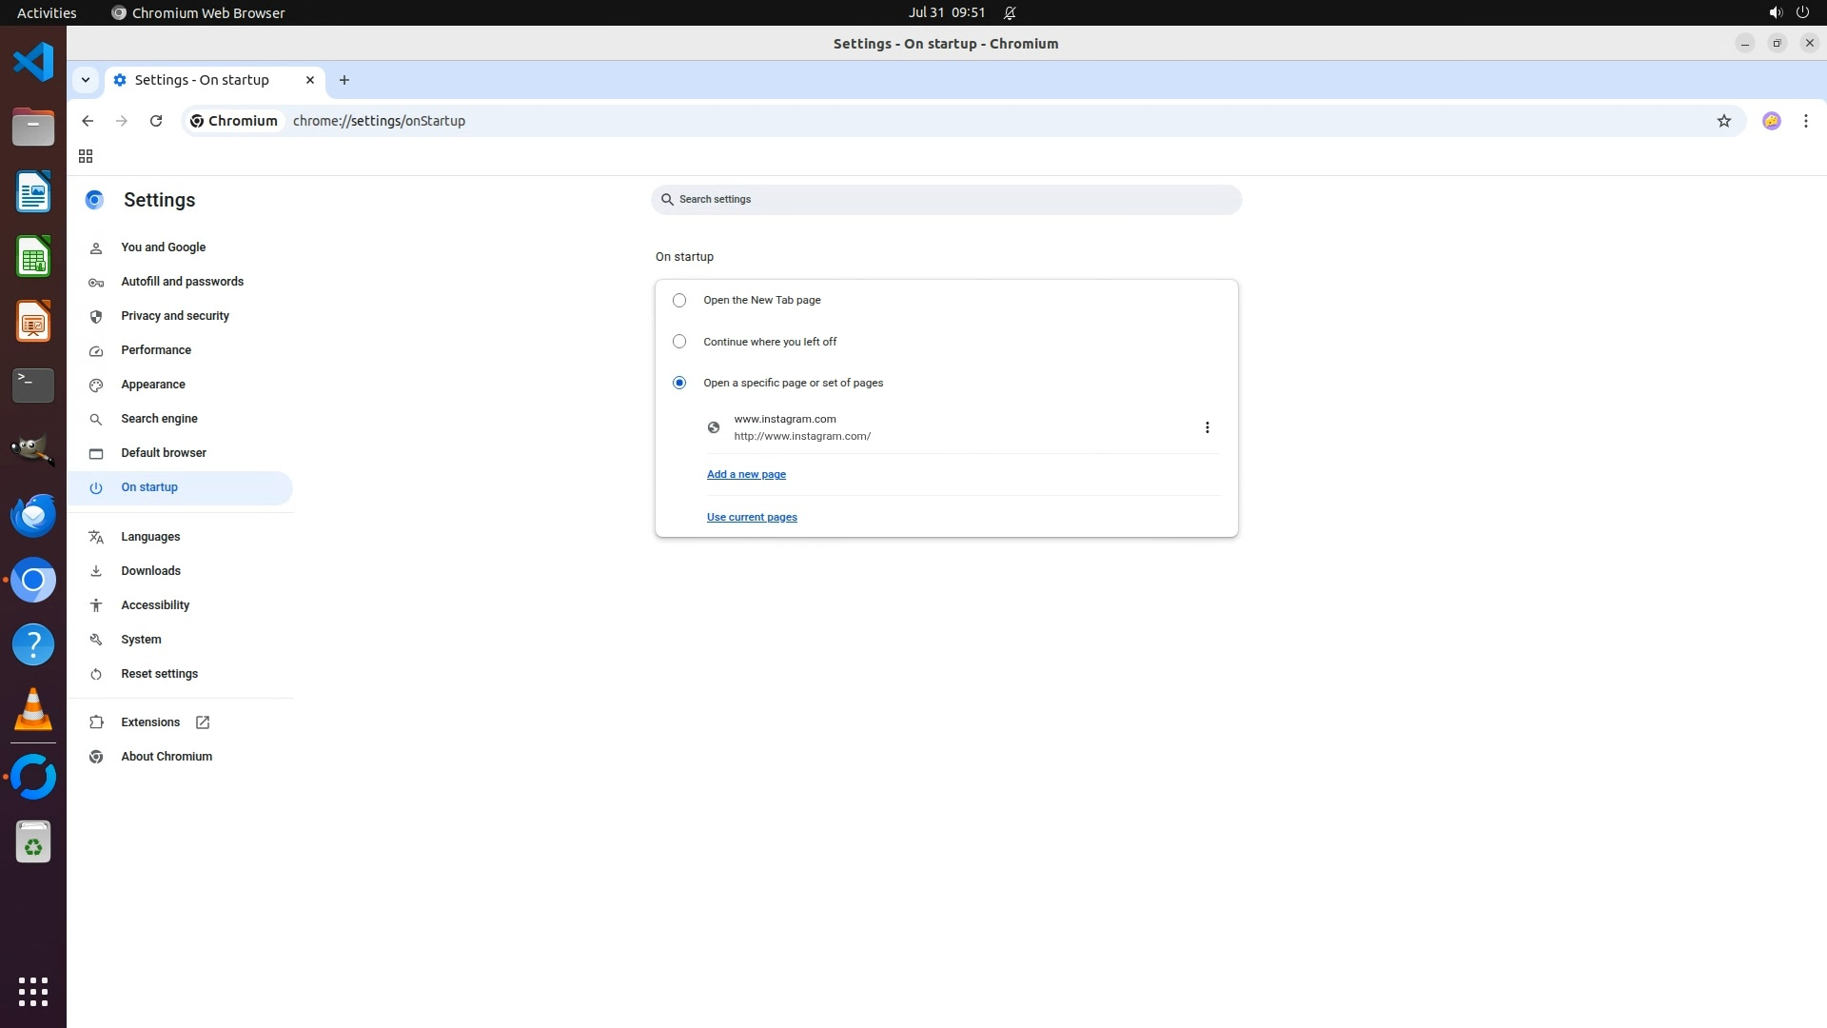
Task: Click the bookmark star icon in address bar
Action: [1723, 121]
